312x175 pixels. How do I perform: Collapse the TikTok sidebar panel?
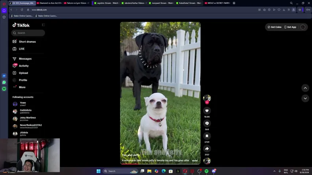43,25
